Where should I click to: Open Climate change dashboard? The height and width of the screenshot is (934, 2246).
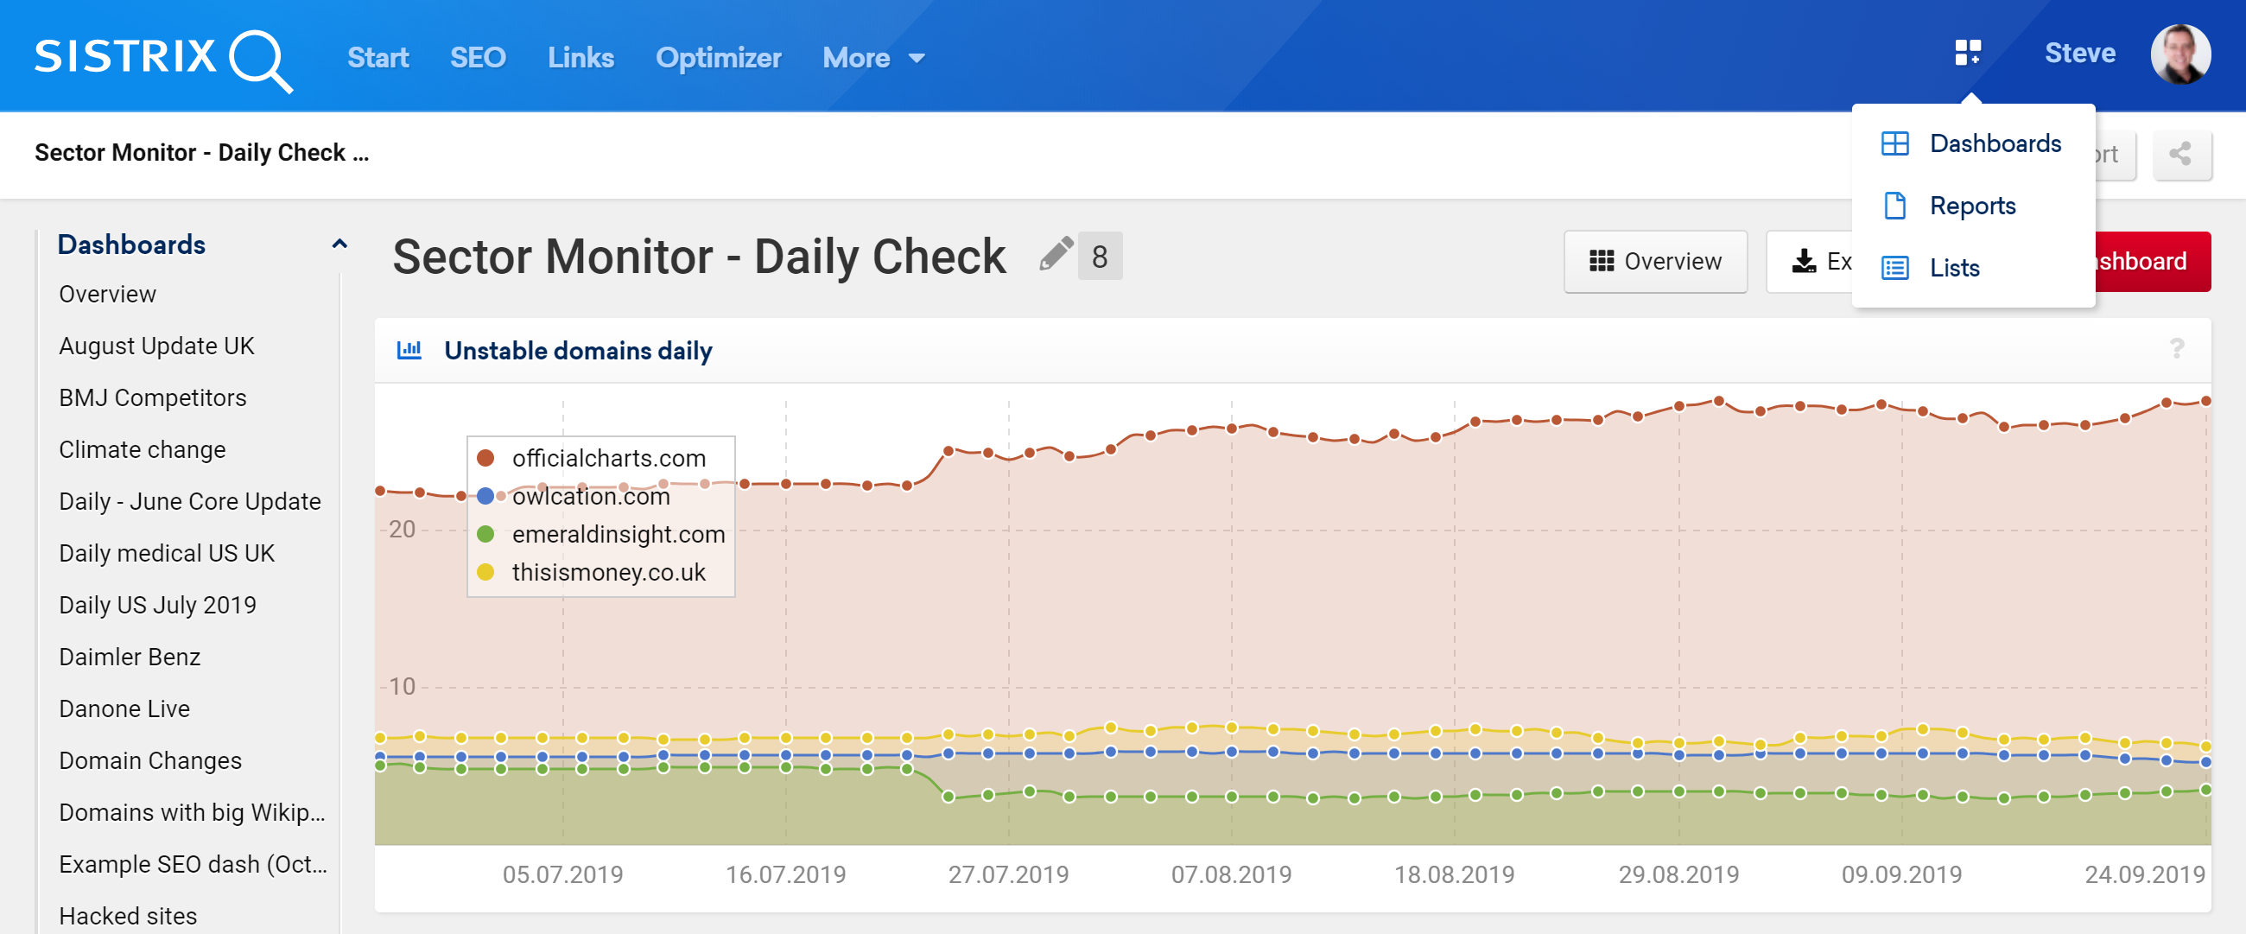pyautogui.click(x=143, y=449)
